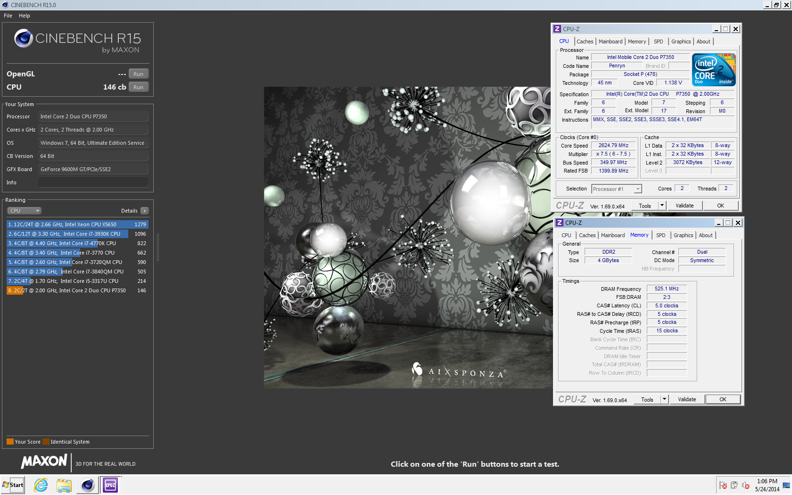Image resolution: width=792 pixels, height=495 pixels.
Task: Switch to Cinebench via its taskbar icon
Action: tap(88, 485)
